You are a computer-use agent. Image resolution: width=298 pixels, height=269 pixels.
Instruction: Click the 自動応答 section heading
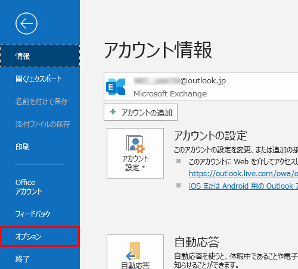[197, 242]
